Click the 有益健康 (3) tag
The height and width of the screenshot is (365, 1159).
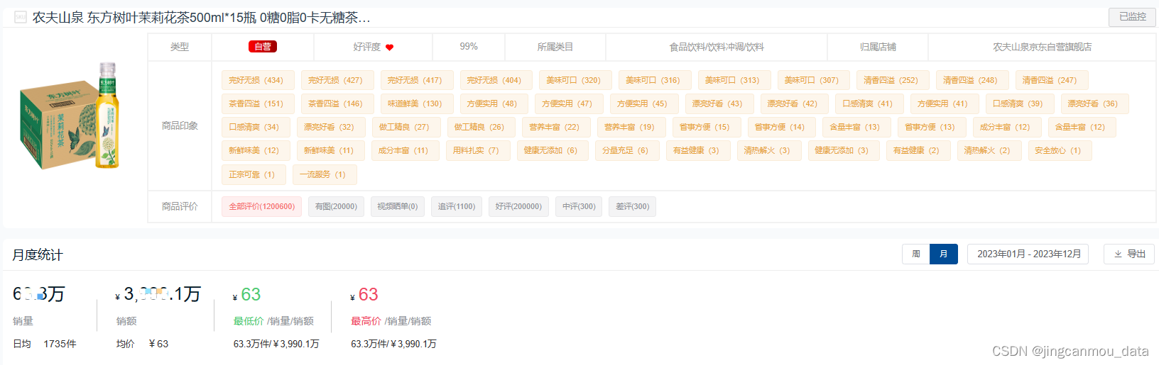pos(697,150)
